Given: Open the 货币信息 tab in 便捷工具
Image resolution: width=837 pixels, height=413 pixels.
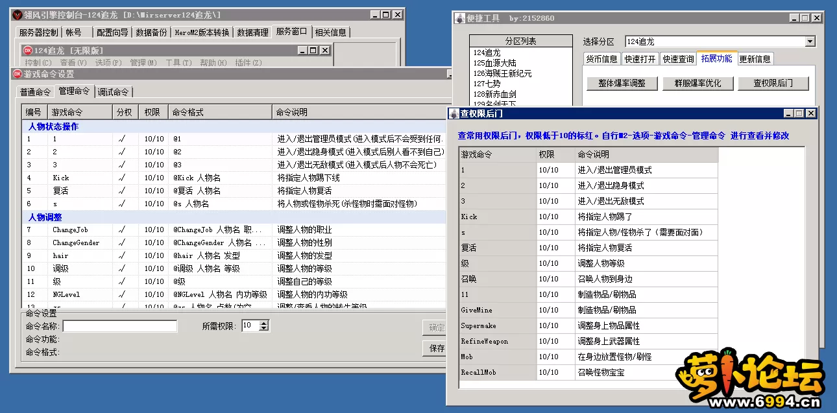Looking at the screenshot, I should [x=602, y=59].
